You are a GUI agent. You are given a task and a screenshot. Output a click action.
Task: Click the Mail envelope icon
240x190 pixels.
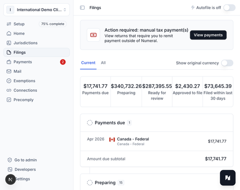coord(9,71)
